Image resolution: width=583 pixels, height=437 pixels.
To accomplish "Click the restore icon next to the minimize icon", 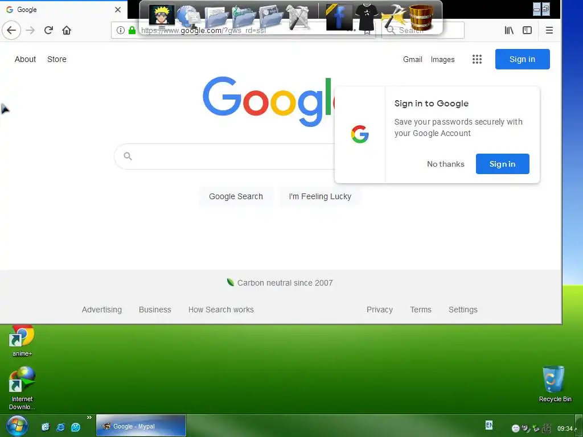I will coord(545,9).
